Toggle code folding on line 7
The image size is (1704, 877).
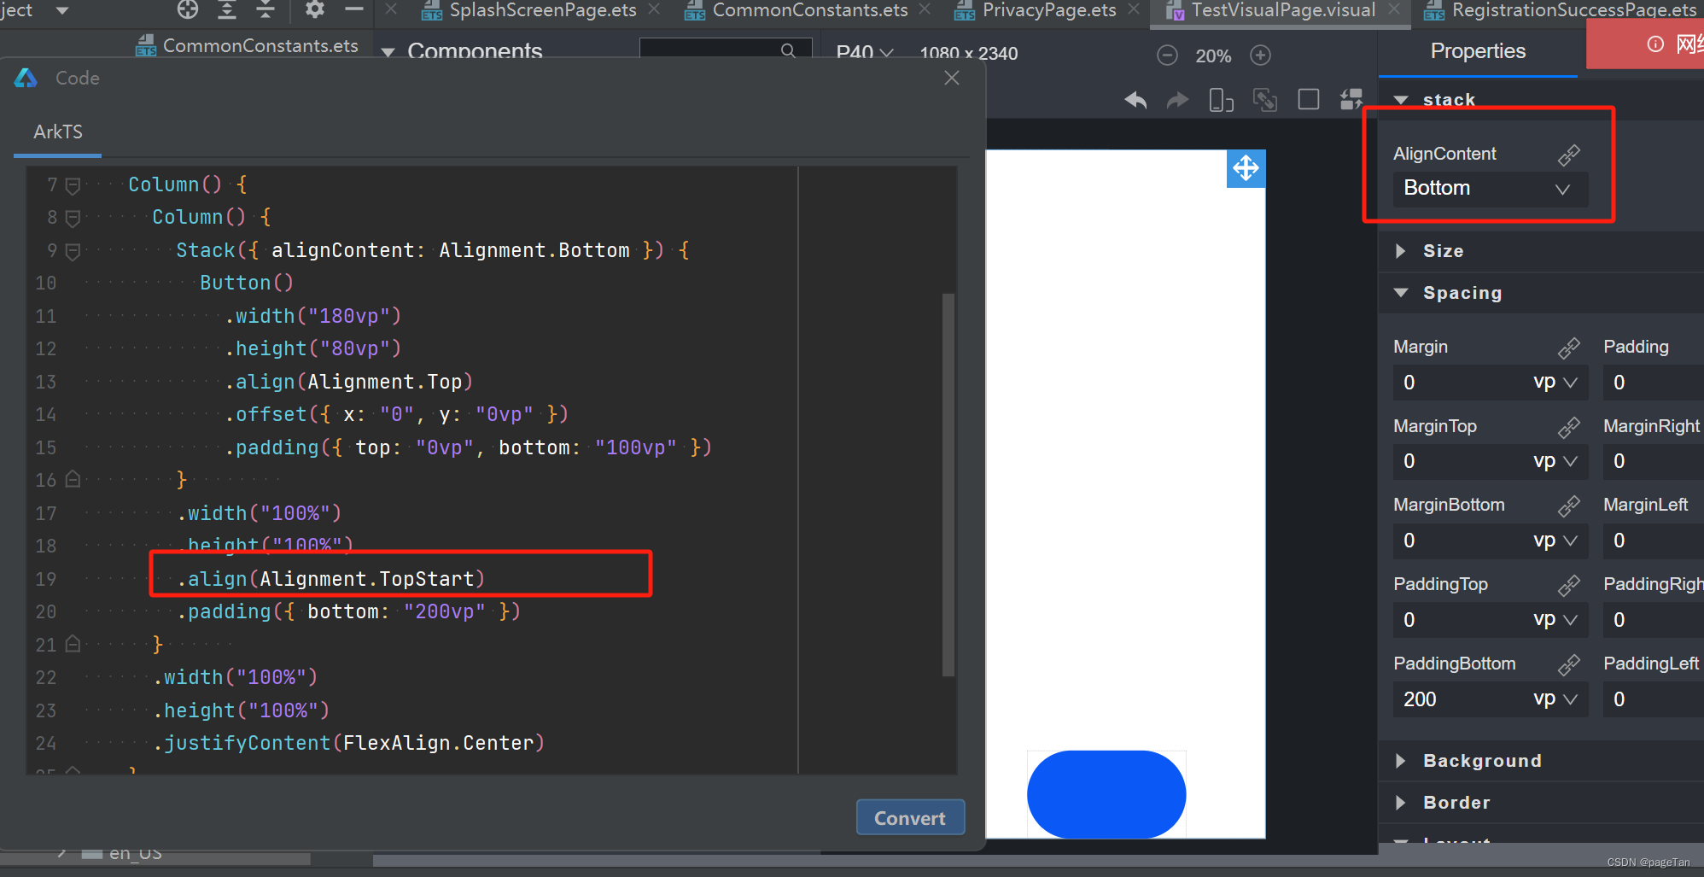73,185
